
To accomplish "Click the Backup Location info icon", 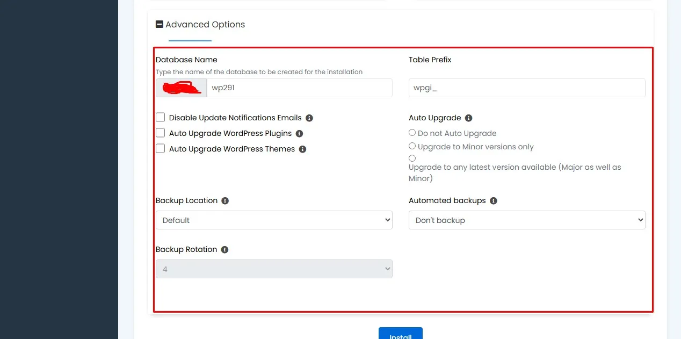I will [x=224, y=200].
